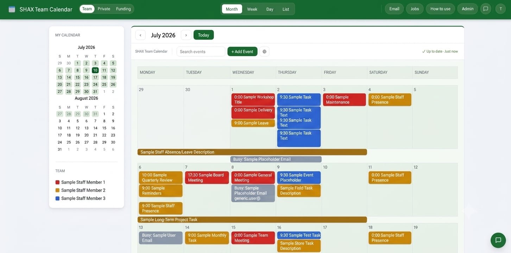Toggle red Sample Staff Member 1 swatch
The height and width of the screenshot is (253, 511).
pos(57,182)
